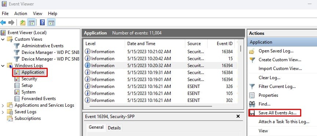Select ESENT event with ID 105
Screen dimensions: 317x136
point(161,93)
